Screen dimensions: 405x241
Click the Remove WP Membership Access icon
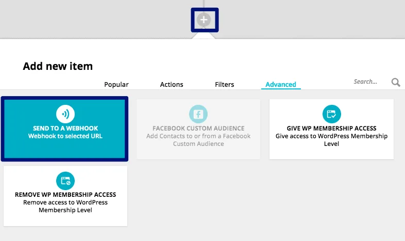point(65,180)
